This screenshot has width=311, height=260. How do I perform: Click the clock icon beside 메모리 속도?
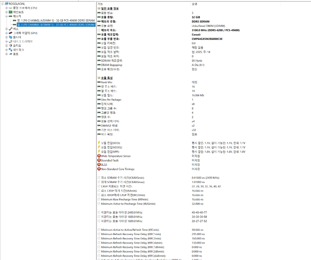(99, 30)
